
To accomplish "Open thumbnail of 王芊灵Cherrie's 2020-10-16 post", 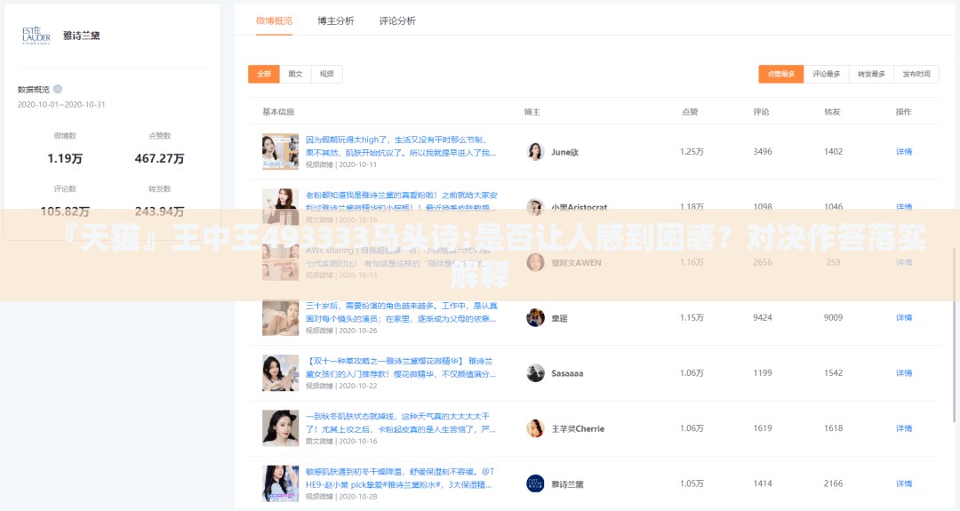I will tap(280, 428).
